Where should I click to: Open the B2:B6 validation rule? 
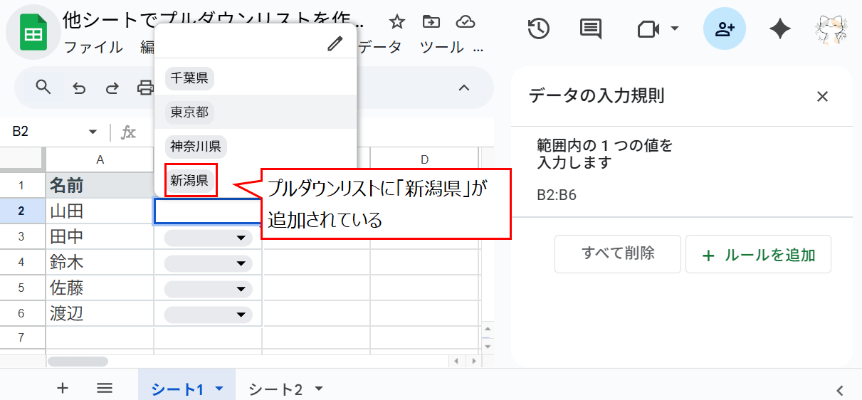(682, 171)
